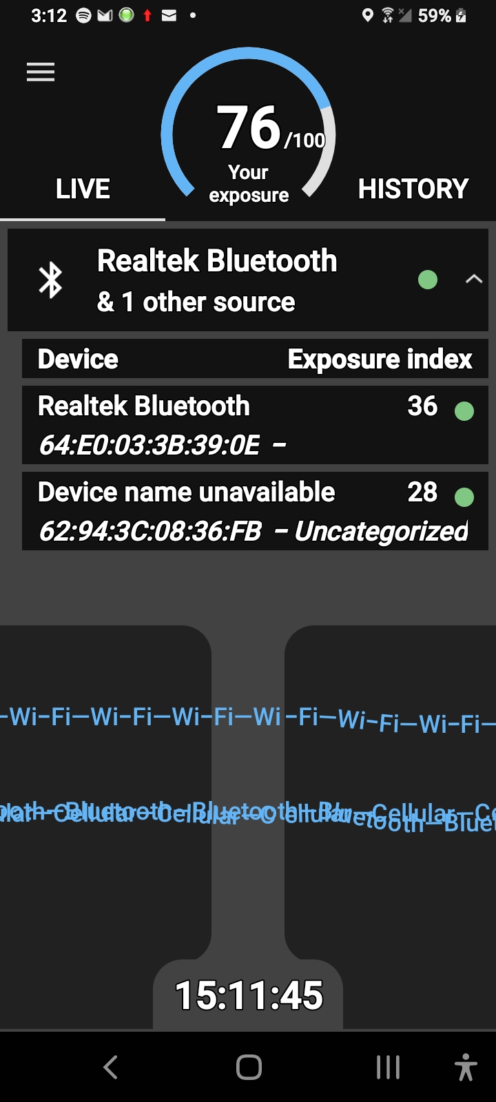Collapse the Realtek Bluetooth source list

click(x=473, y=279)
